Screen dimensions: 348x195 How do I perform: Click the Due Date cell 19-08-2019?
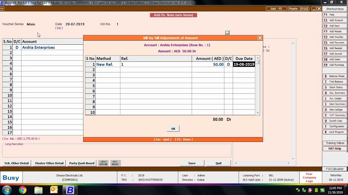pyautogui.click(x=244, y=64)
